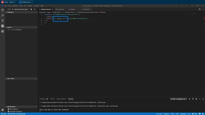
Task: Open the View menu
Action: pyautogui.click(x=21, y=6)
